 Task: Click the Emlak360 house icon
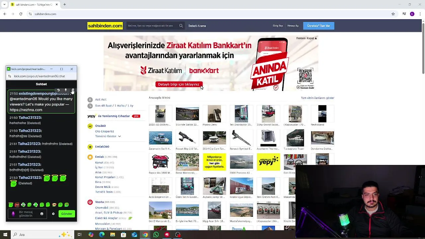90,147
